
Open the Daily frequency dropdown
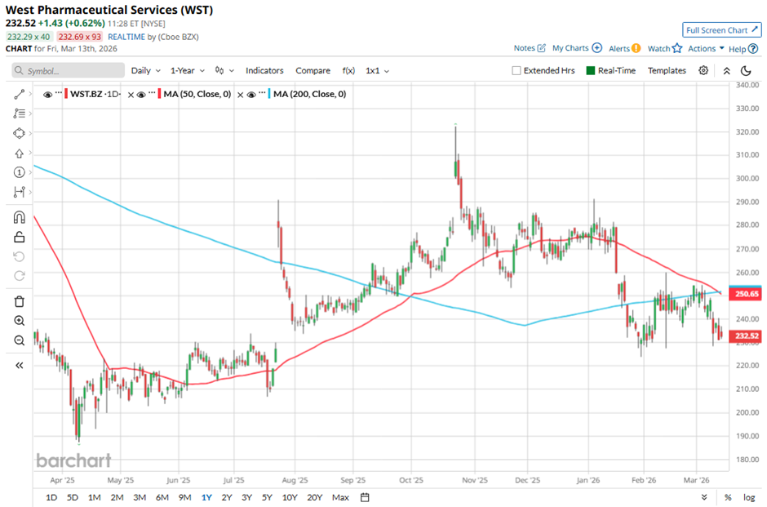tap(146, 70)
